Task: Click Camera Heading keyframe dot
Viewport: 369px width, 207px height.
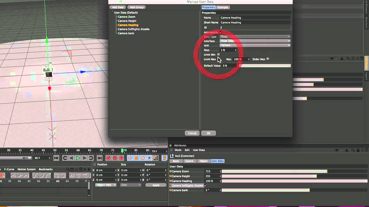Action: pyautogui.click(x=170, y=181)
